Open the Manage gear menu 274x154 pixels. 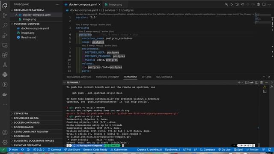[x=5, y=142]
